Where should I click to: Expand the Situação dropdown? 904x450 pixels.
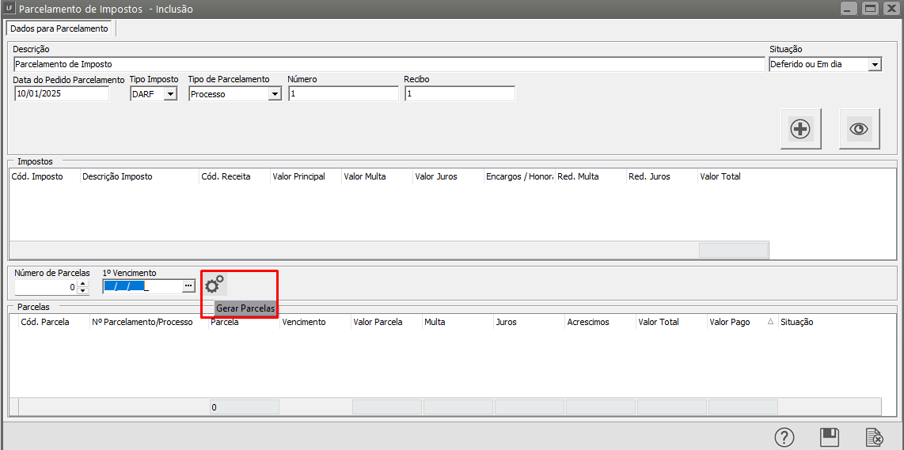[x=875, y=65]
